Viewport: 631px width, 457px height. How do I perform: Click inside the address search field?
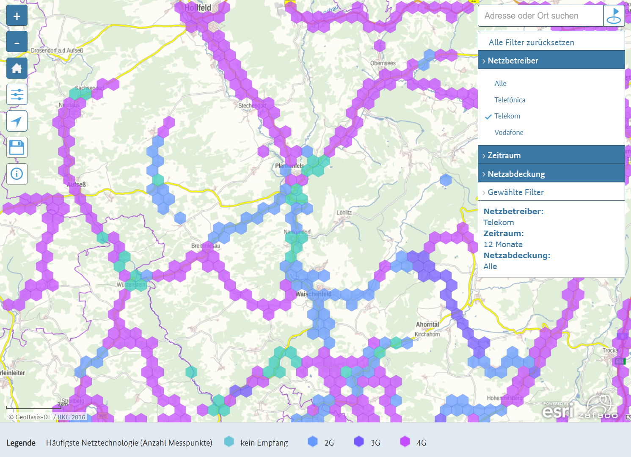click(x=540, y=16)
